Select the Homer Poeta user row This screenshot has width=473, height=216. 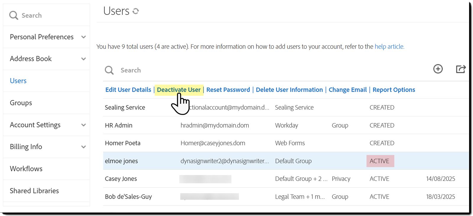pos(123,143)
